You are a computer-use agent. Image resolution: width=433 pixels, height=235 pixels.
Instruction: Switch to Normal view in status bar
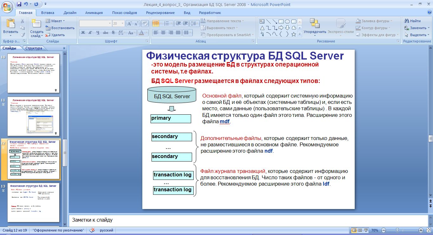pos(354,230)
